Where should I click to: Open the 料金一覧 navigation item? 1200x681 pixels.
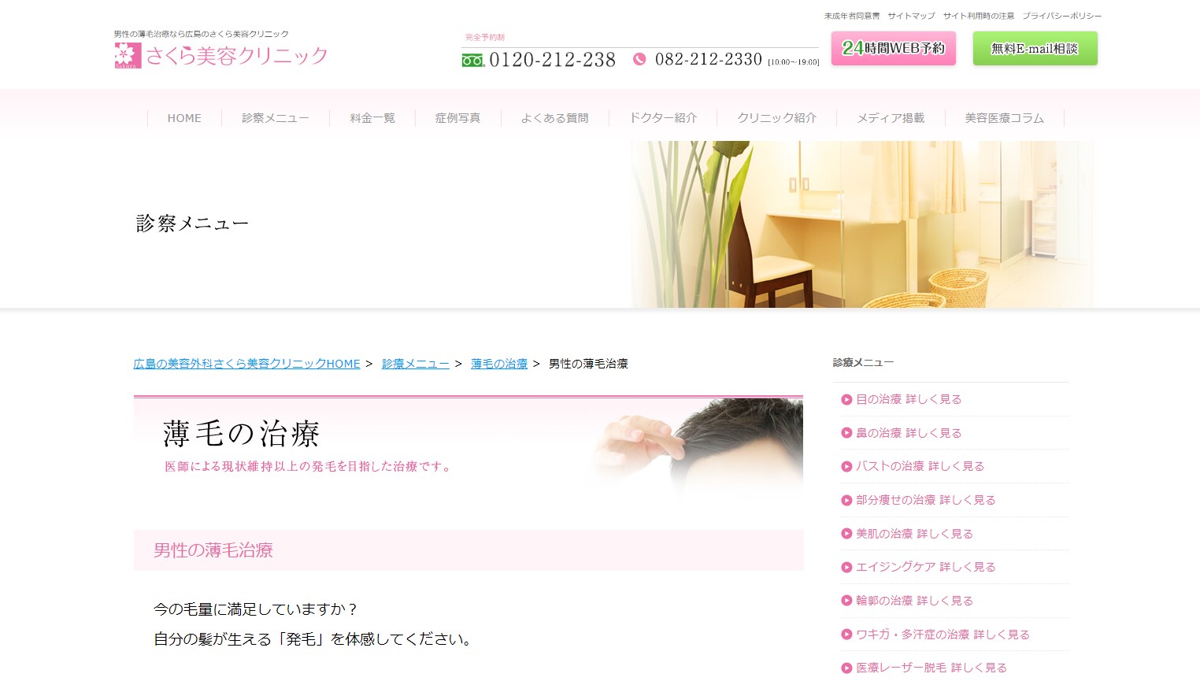click(x=372, y=118)
